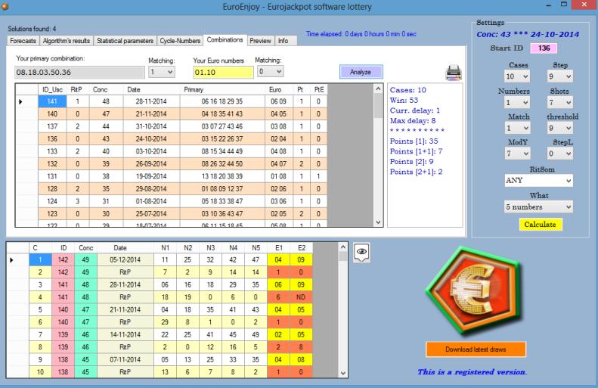
Task: Click the Euro column header
Action: (x=279, y=90)
